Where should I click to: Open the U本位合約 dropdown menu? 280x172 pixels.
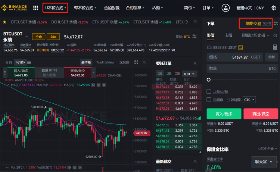click(55, 8)
